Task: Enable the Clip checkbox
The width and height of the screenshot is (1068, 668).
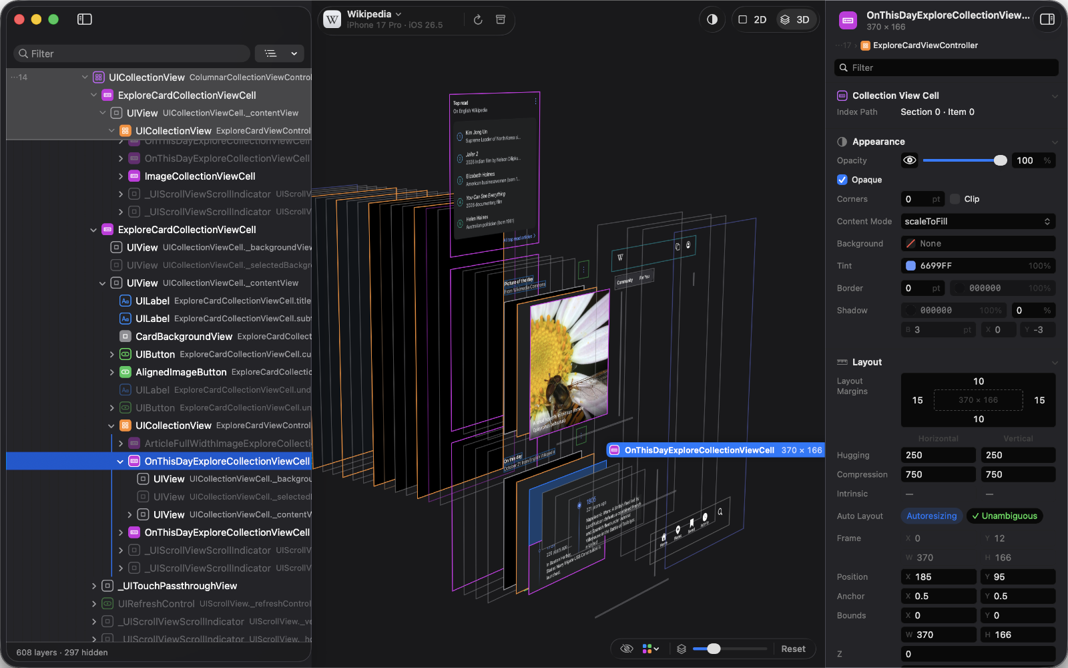Action: pyautogui.click(x=955, y=199)
